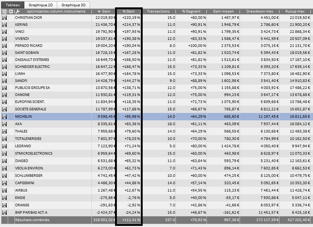Image resolution: width=313 pixels, height=227 pixels.
Task: Click save icon for TOTALENERGIES row
Action: tap(4, 139)
